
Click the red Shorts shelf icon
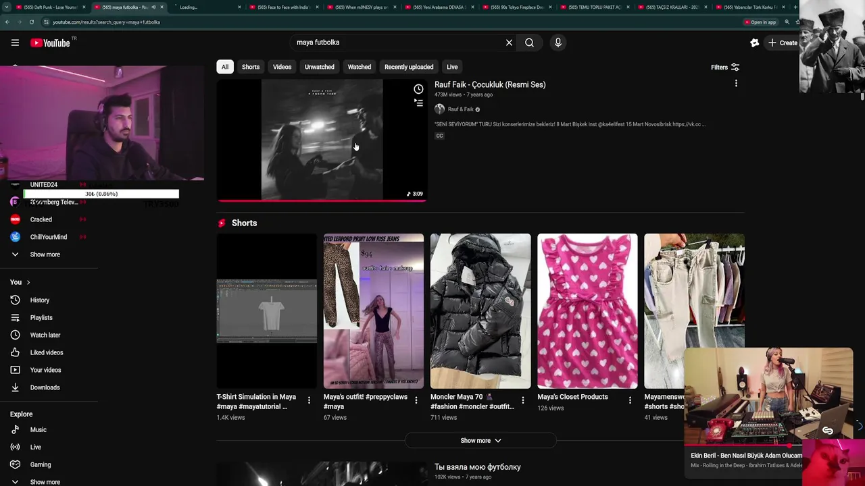[x=222, y=223]
